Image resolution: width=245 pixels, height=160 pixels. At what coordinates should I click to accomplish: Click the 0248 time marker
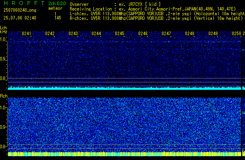point(190,34)
